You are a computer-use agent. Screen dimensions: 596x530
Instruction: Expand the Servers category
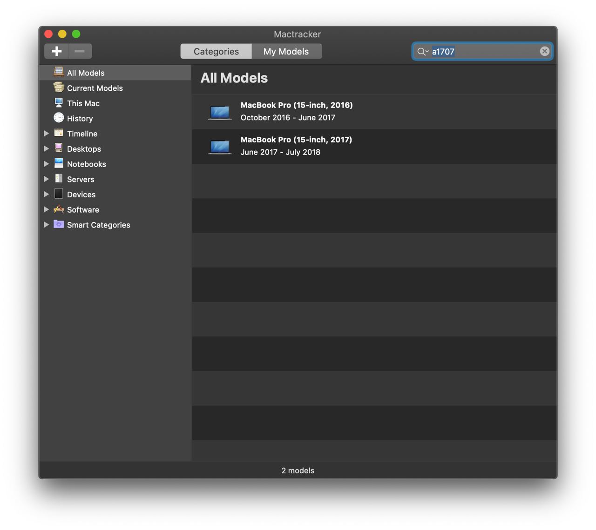(x=47, y=179)
